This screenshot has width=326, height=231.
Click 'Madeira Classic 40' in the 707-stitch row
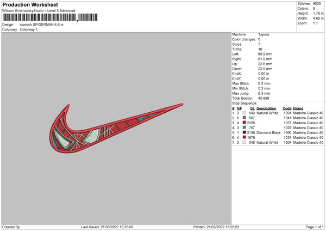click(x=308, y=128)
